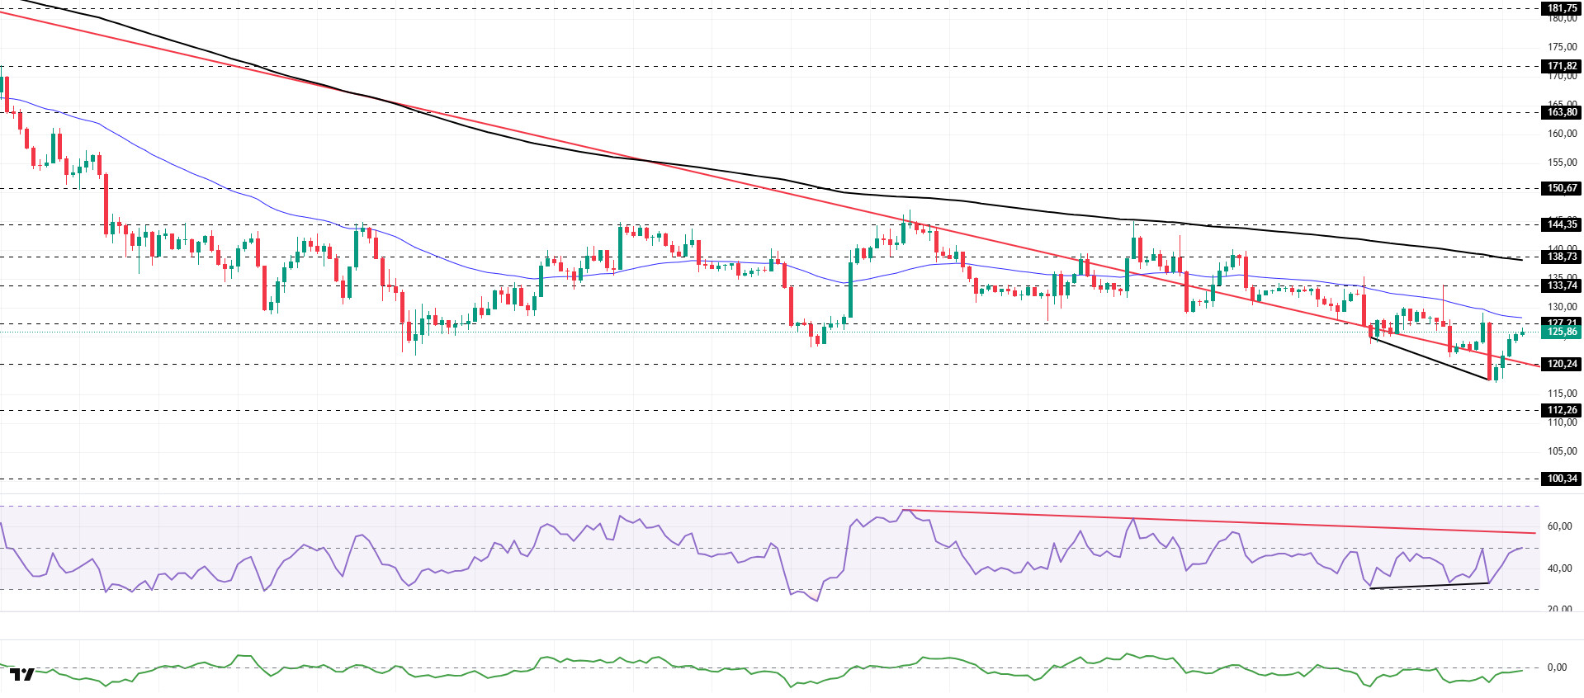Select the blue short-term moving average line
This screenshot has height=698, width=1584.
[206, 180]
